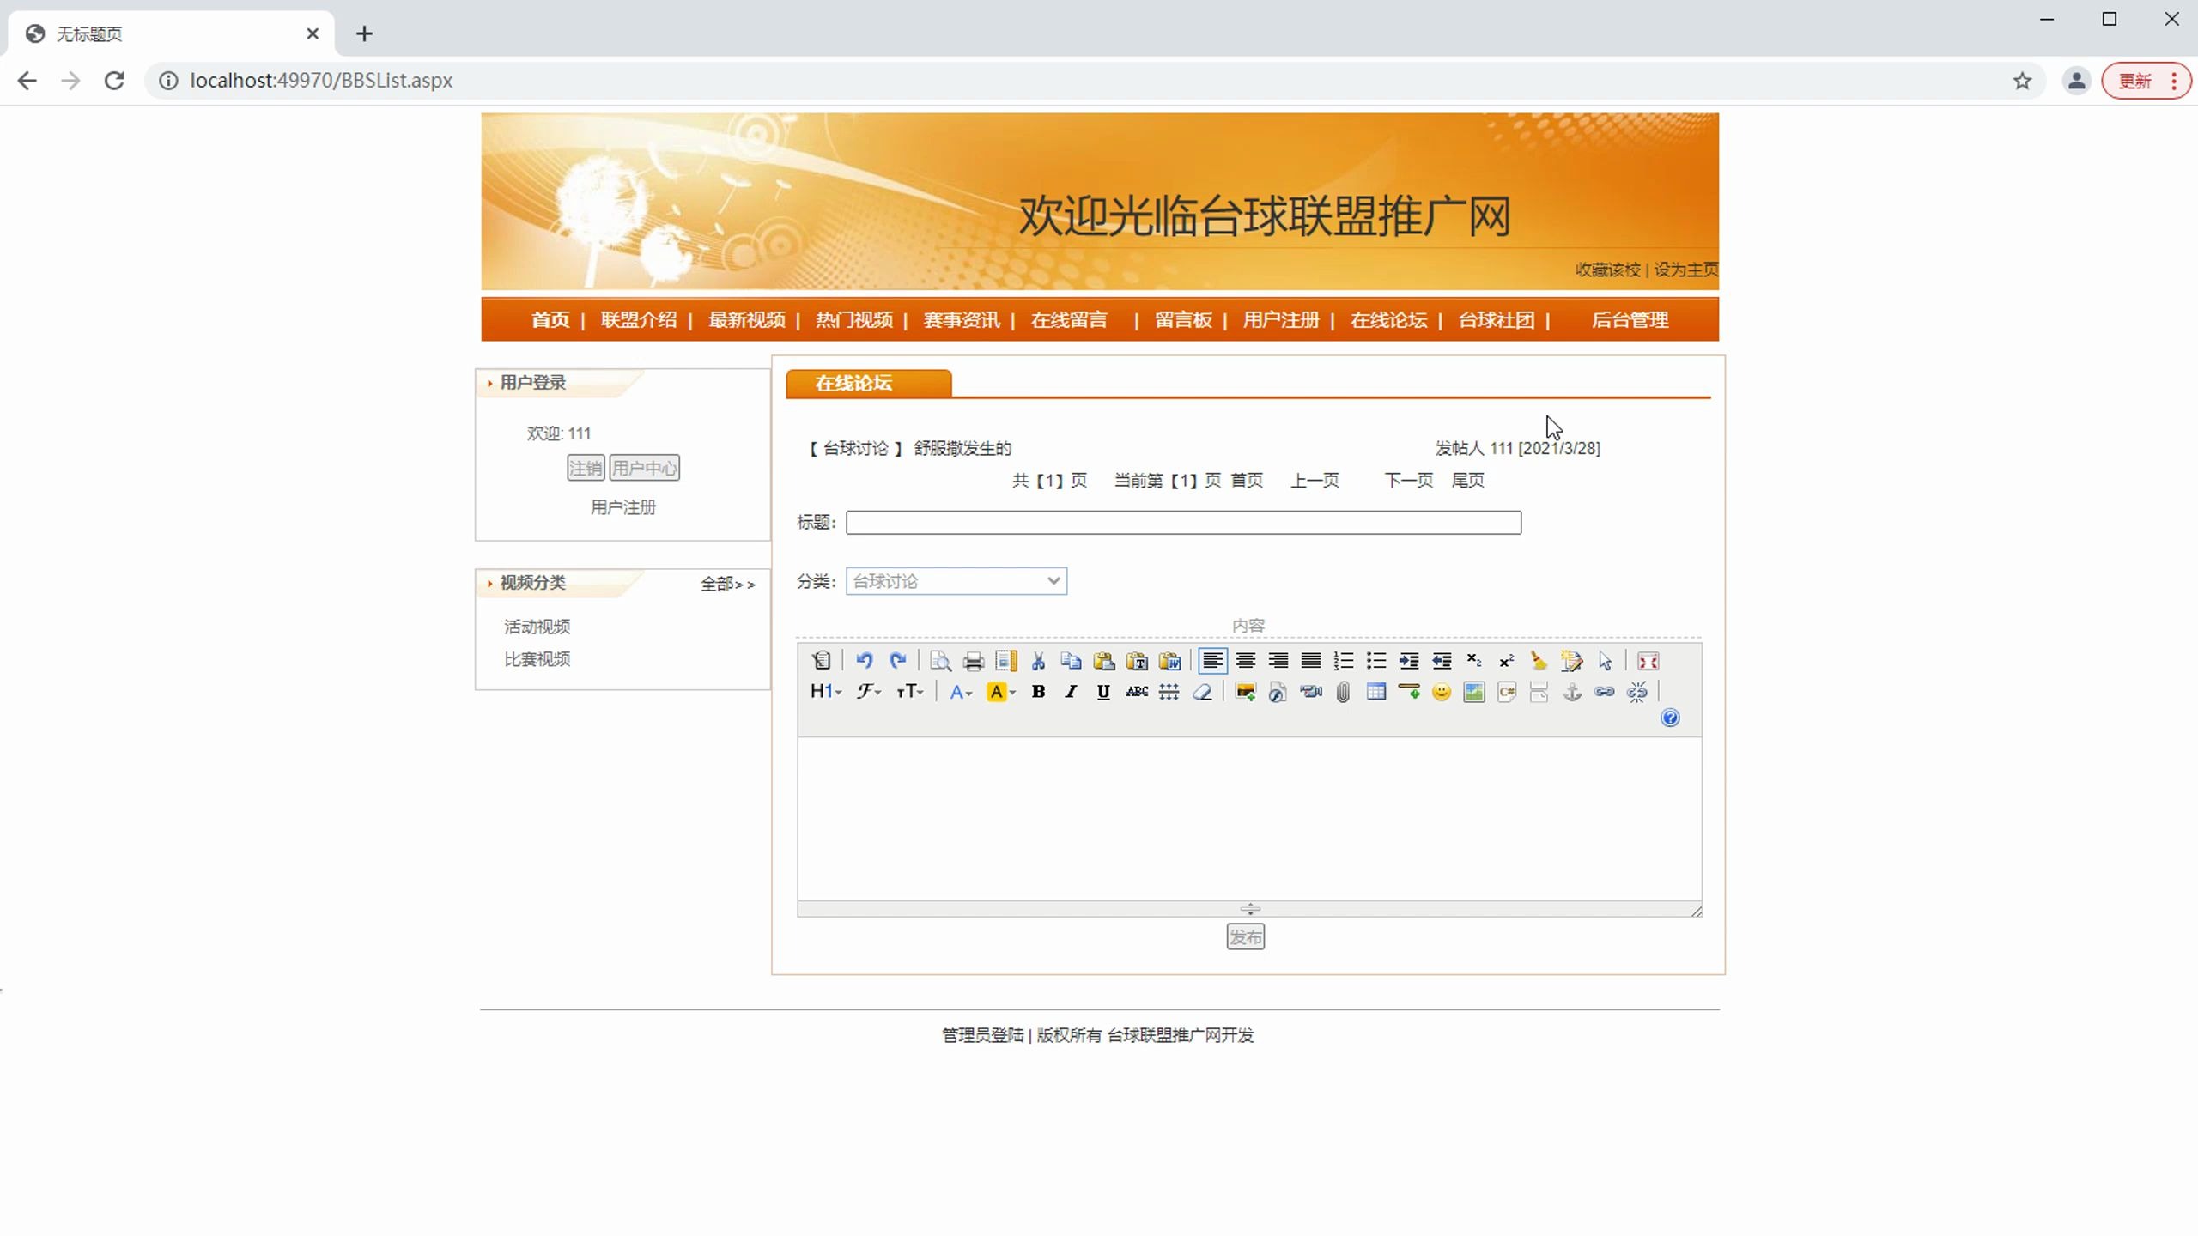Image resolution: width=2198 pixels, height=1236 pixels.
Task: Toggle underline formatting
Action: point(1103,691)
